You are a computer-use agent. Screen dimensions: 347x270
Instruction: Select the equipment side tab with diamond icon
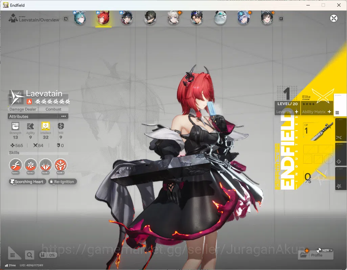341,154
